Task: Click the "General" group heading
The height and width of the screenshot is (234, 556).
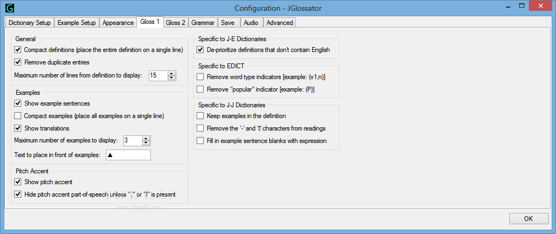Action: click(26, 39)
